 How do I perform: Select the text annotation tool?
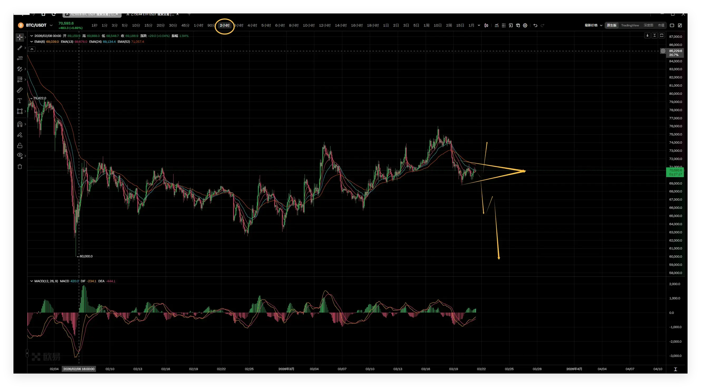[20, 101]
